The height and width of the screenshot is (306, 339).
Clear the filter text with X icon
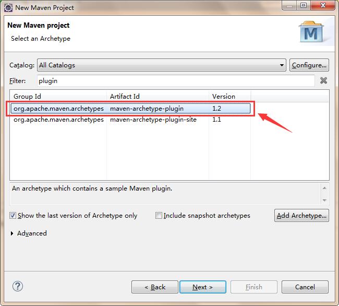tap(323, 80)
